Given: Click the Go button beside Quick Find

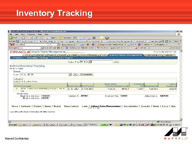Looking at the screenshot, I should point(116,62).
